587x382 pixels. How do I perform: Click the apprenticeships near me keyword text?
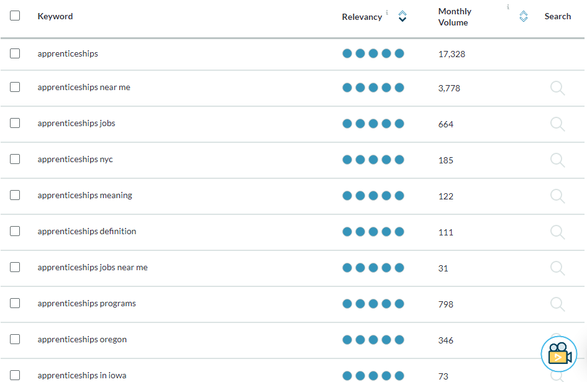(x=84, y=87)
